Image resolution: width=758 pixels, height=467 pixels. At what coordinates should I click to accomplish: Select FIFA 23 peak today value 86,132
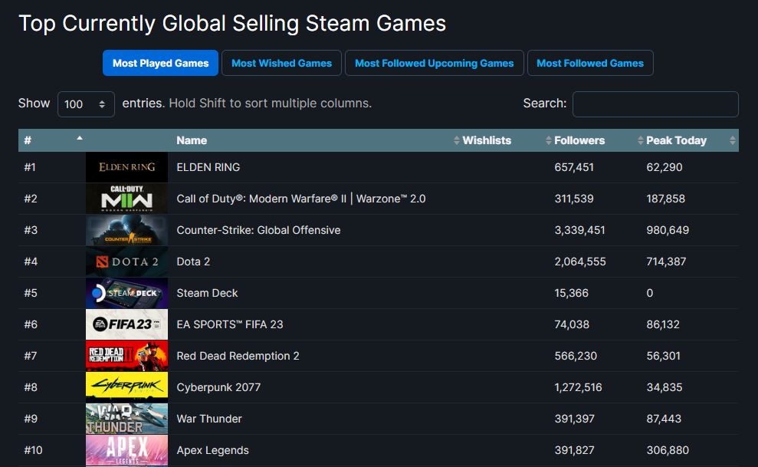tap(663, 324)
